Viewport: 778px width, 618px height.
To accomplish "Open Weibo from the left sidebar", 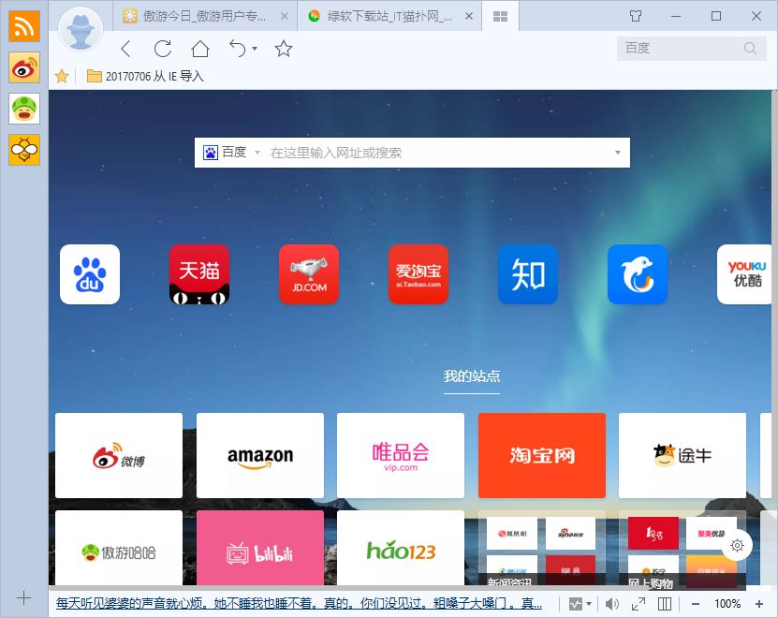I will tap(22, 67).
